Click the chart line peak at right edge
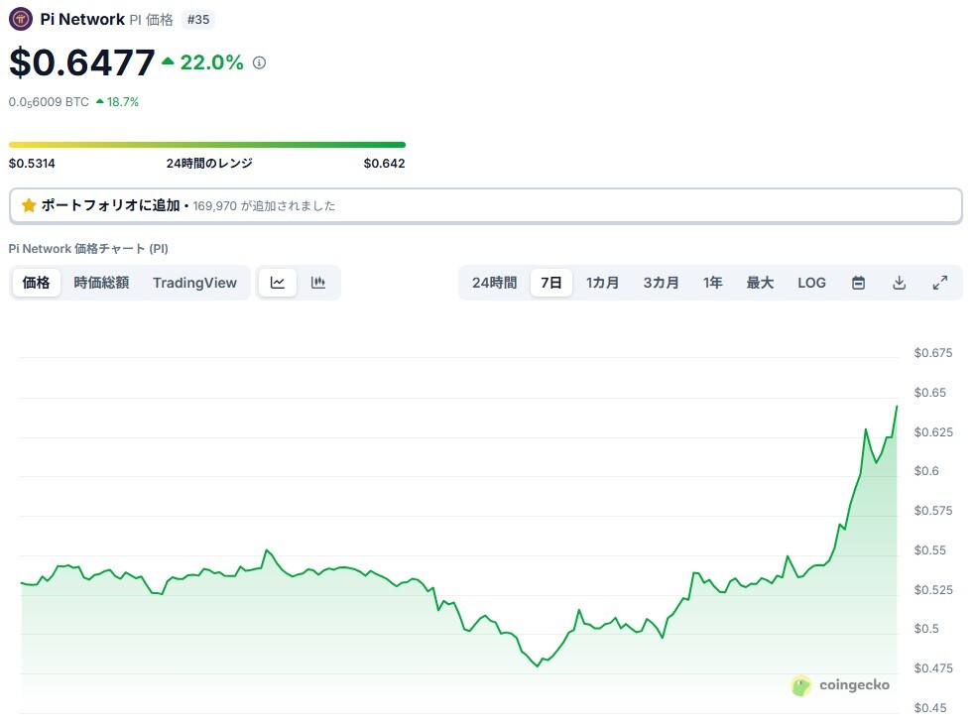The image size is (975, 727). click(897, 407)
